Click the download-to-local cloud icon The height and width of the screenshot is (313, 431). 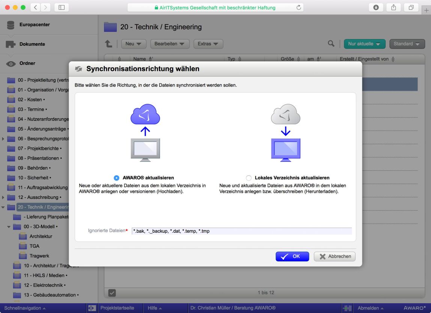(x=286, y=114)
